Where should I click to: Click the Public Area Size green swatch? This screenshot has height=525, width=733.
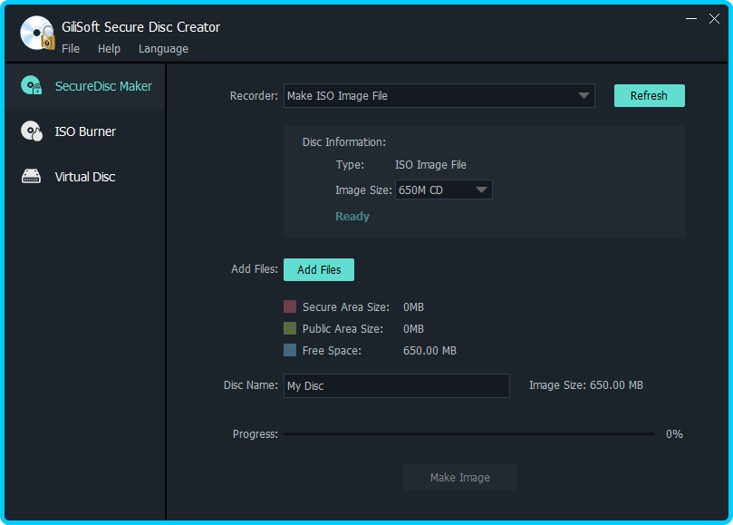(x=290, y=328)
